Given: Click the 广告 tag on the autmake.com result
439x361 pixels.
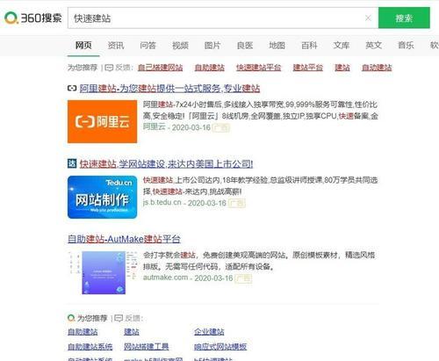Looking at the screenshot, I should click(x=243, y=278).
